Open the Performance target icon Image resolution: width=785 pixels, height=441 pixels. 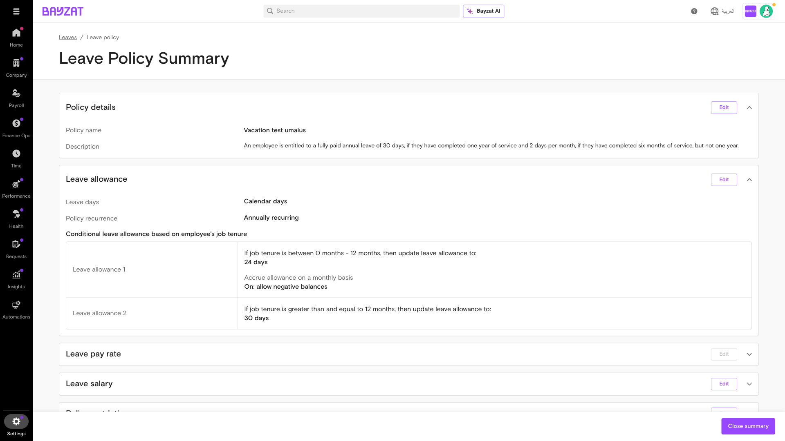tap(16, 184)
